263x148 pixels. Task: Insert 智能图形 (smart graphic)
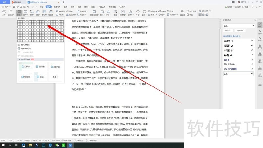click(x=60, y=11)
